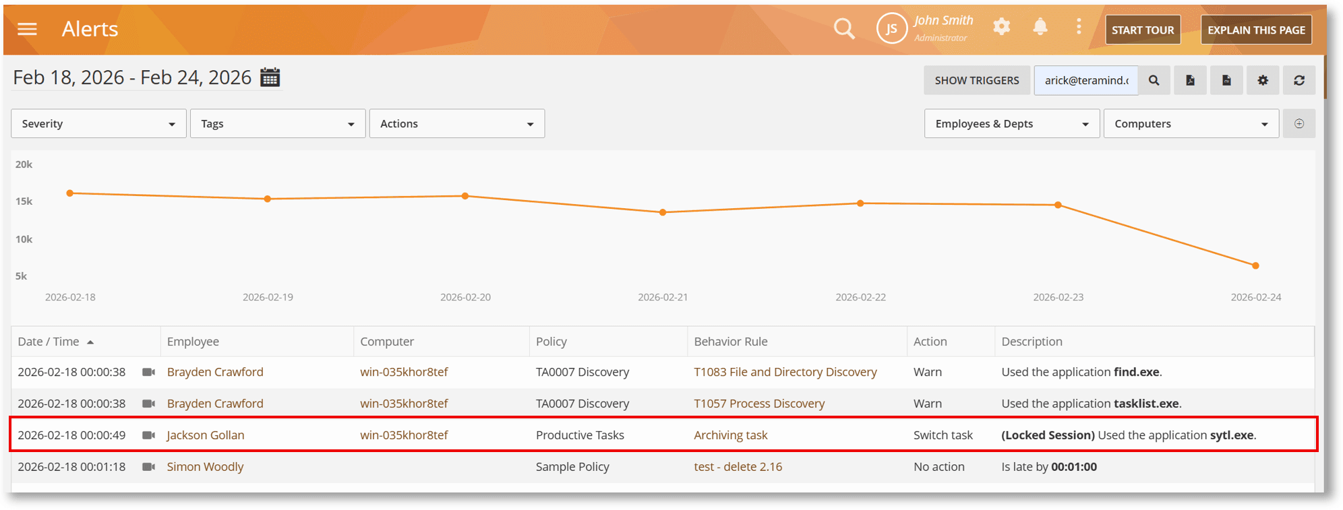Export alerts as PDF
Image resolution: width=1343 pixels, height=510 pixels.
pos(1191,80)
